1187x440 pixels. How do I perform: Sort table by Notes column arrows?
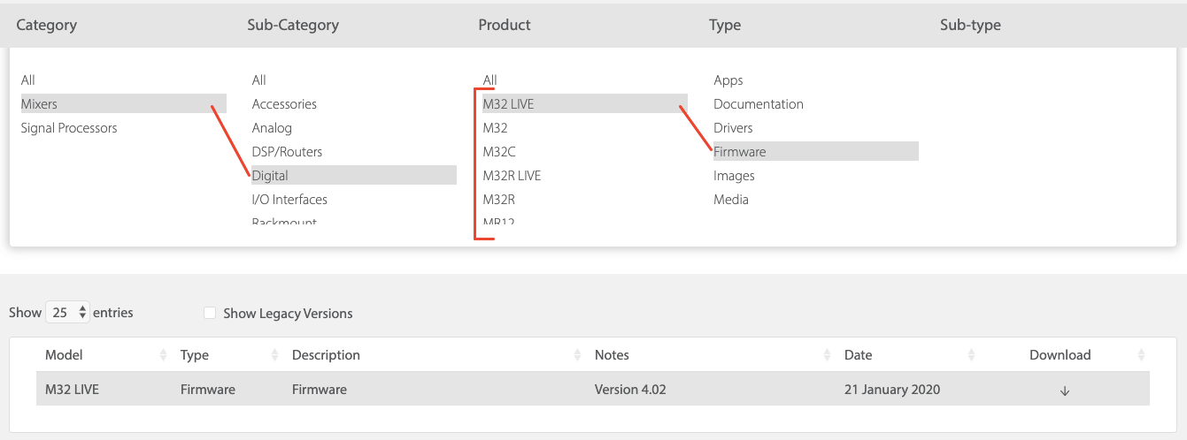pos(827,355)
